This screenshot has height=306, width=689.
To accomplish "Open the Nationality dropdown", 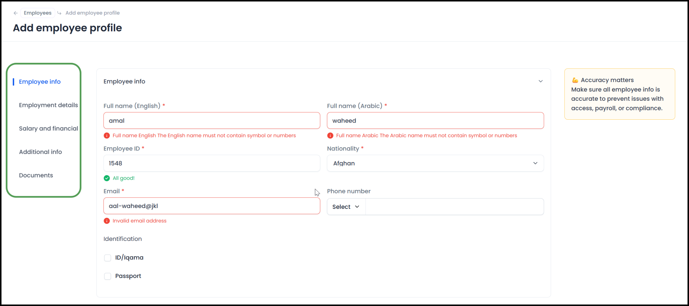I will pos(435,163).
